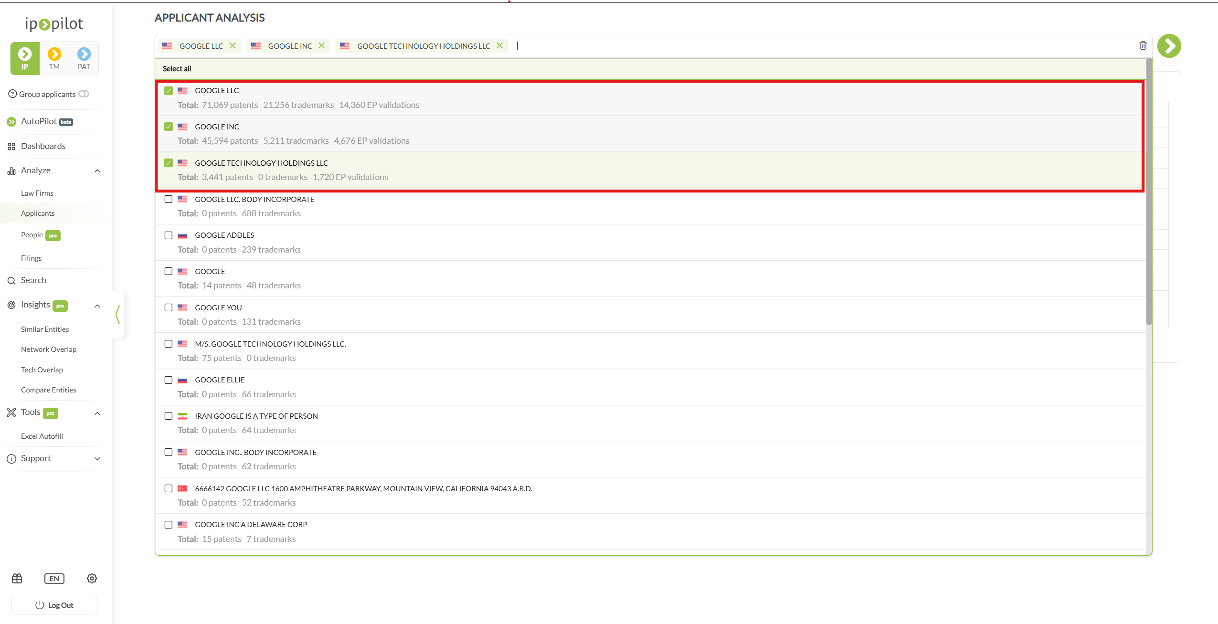Open Similar Entities insights
1218x624 pixels.
45,329
